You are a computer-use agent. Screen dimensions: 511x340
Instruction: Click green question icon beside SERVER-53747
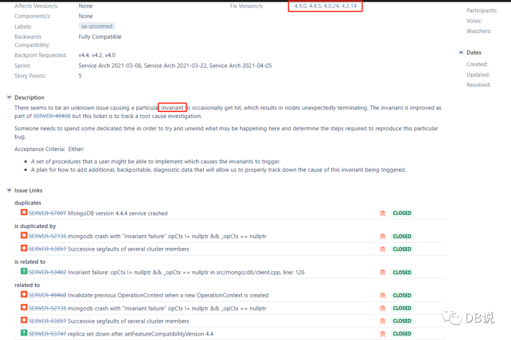click(x=24, y=333)
